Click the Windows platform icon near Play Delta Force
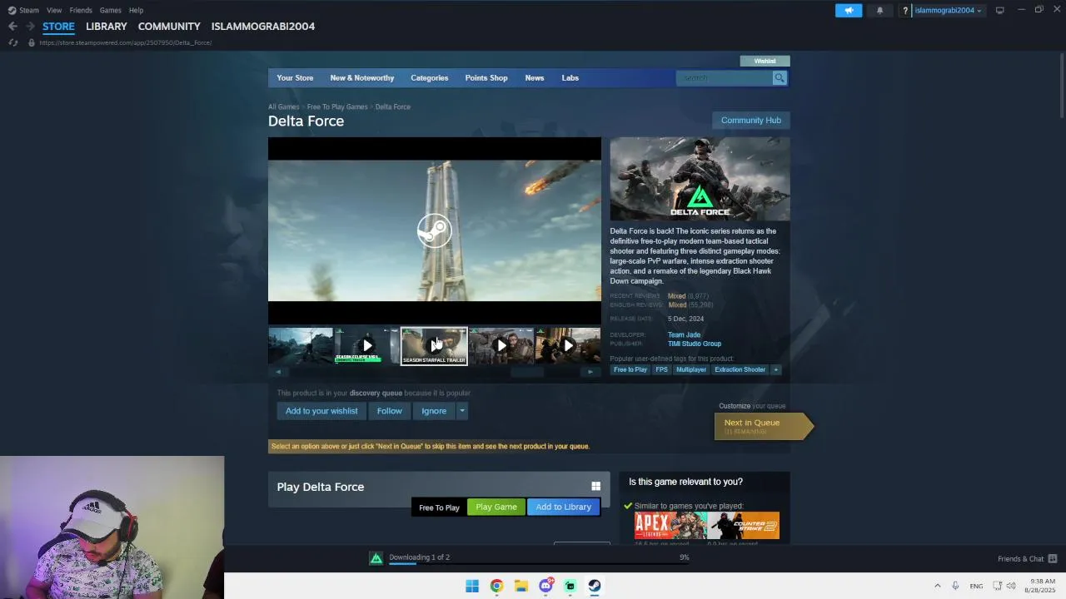This screenshot has height=599, width=1066. (x=595, y=487)
